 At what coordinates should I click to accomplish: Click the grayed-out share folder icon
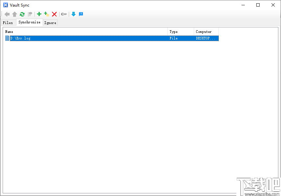[30, 14]
